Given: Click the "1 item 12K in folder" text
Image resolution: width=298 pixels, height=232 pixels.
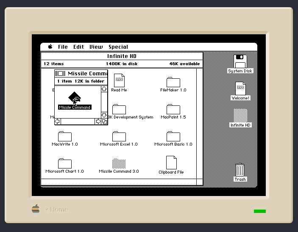Looking at the screenshot, I should pyautogui.click(x=81, y=81).
